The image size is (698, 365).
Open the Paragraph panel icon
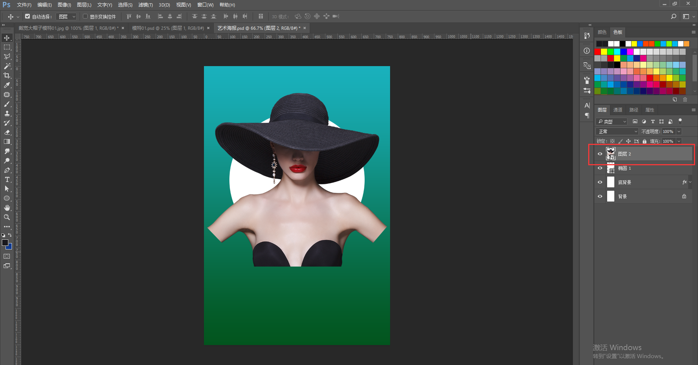(x=587, y=115)
